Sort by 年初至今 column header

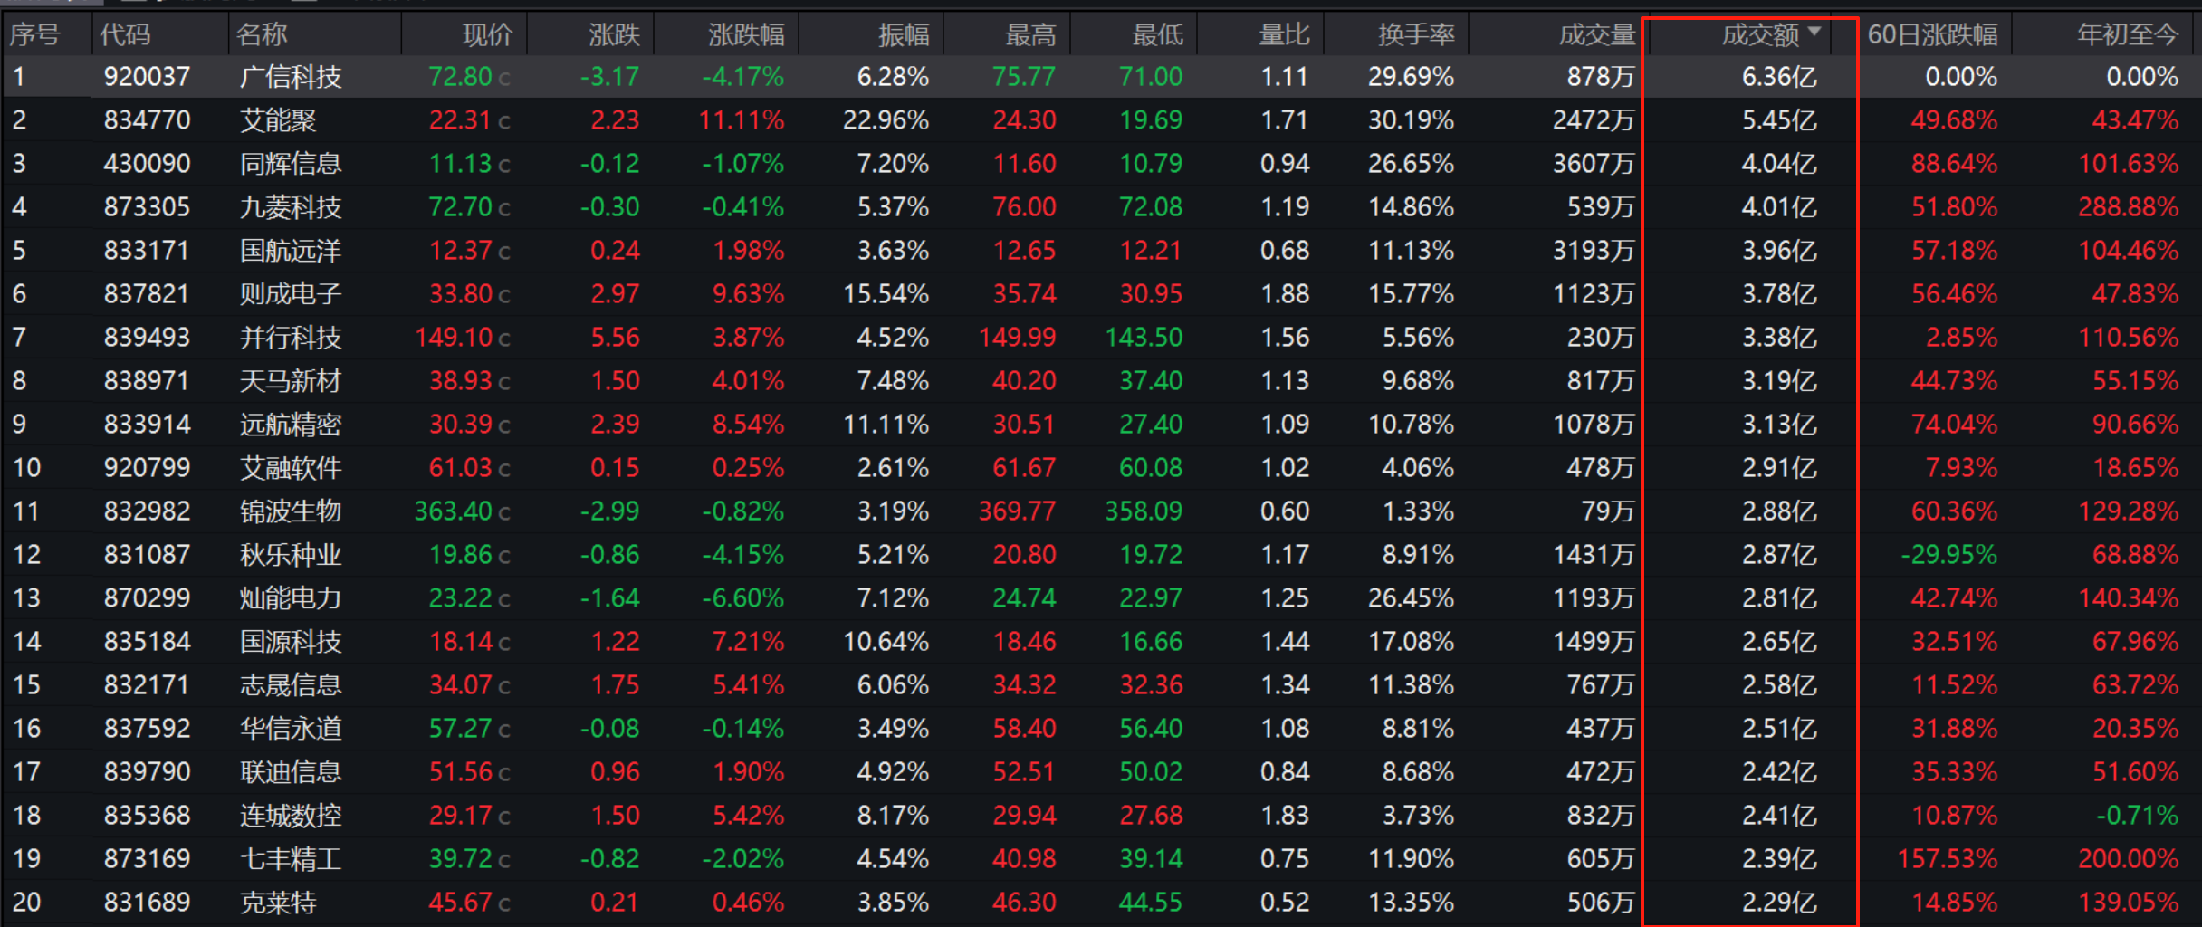click(2128, 34)
